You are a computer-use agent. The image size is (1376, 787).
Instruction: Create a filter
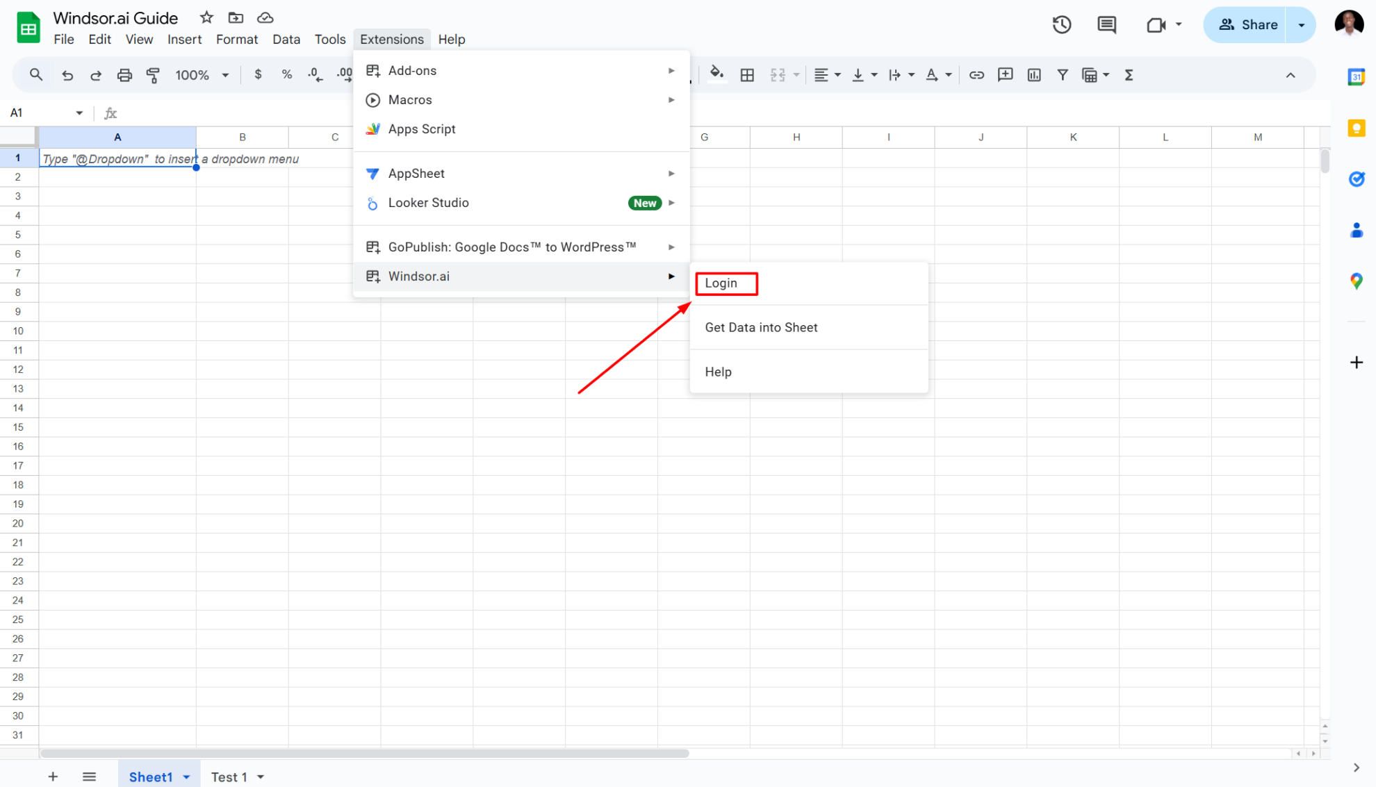click(1062, 74)
